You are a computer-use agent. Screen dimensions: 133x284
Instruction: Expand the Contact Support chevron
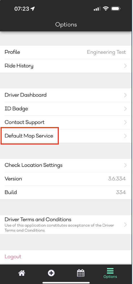tap(125, 122)
